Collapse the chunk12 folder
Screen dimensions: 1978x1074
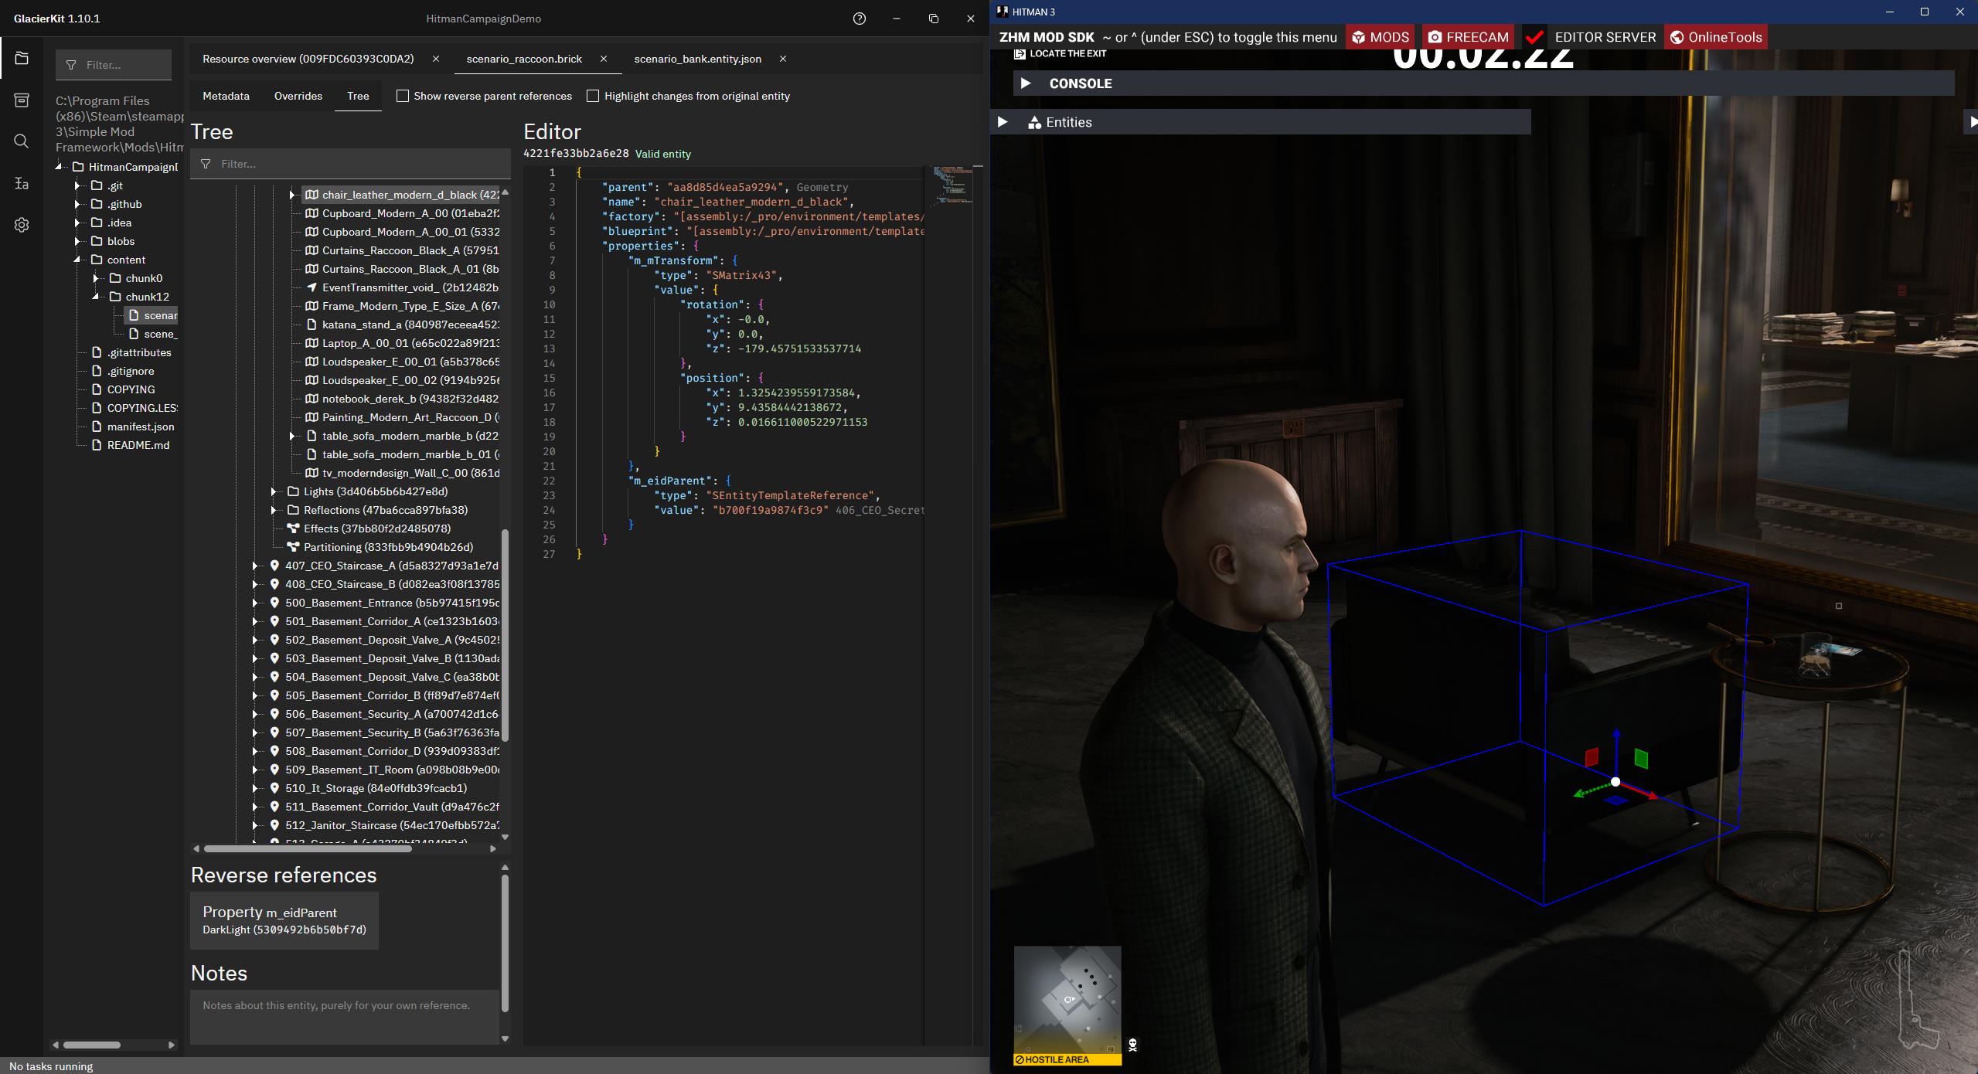[x=96, y=297]
